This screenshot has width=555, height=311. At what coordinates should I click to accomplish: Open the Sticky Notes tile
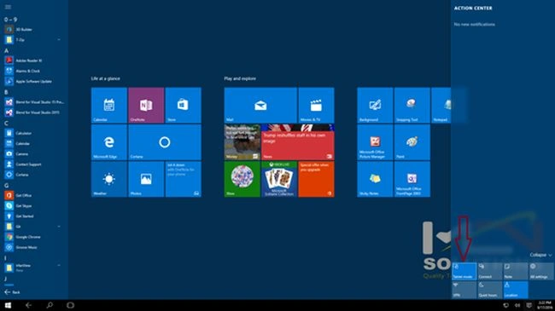[x=375, y=179]
